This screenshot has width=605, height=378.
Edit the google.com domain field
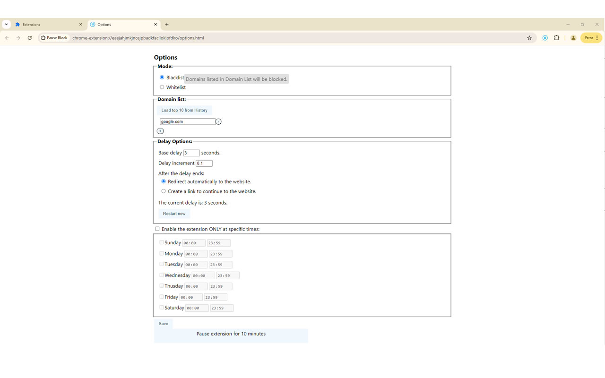point(188,121)
